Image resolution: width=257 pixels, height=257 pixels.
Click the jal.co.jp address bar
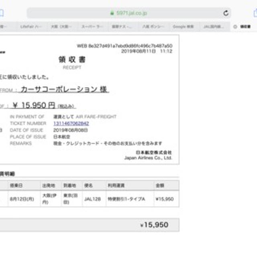[x=129, y=13]
